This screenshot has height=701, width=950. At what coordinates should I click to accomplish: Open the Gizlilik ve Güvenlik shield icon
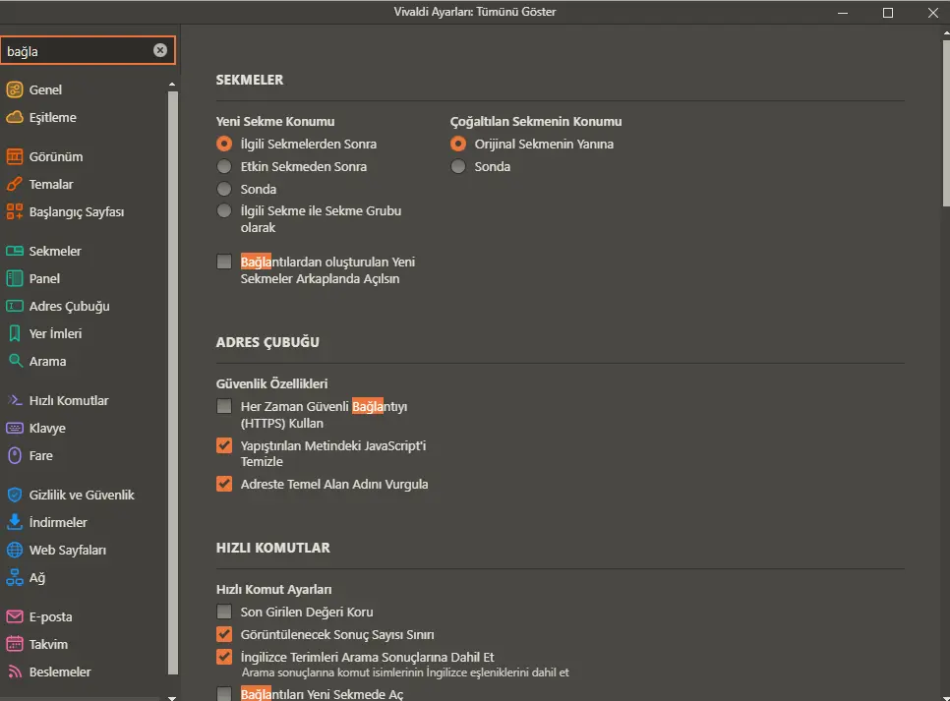[x=15, y=495]
